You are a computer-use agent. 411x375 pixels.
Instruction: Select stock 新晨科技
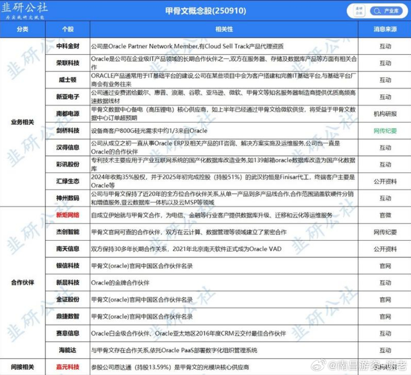(68, 283)
